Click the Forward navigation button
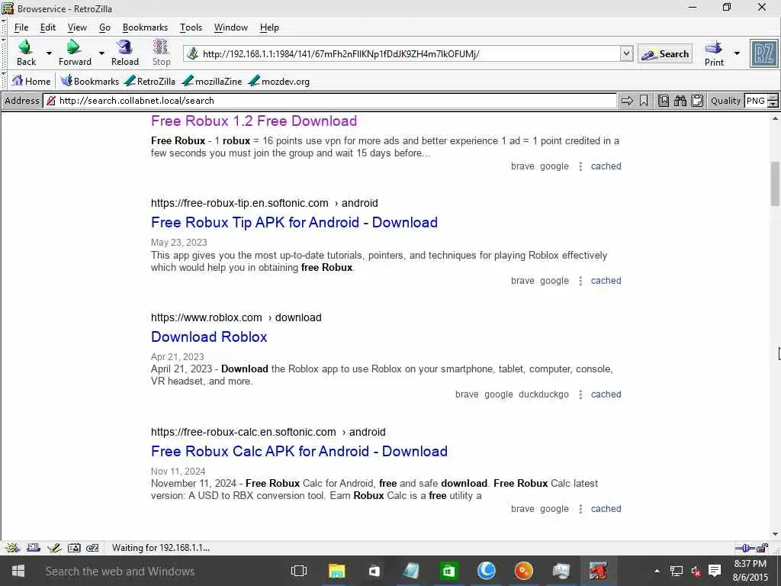This screenshot has width=781, height=586. (75, 53)
